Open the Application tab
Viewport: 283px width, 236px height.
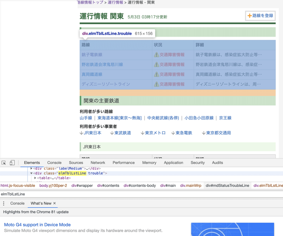click(x=173, y=163)
